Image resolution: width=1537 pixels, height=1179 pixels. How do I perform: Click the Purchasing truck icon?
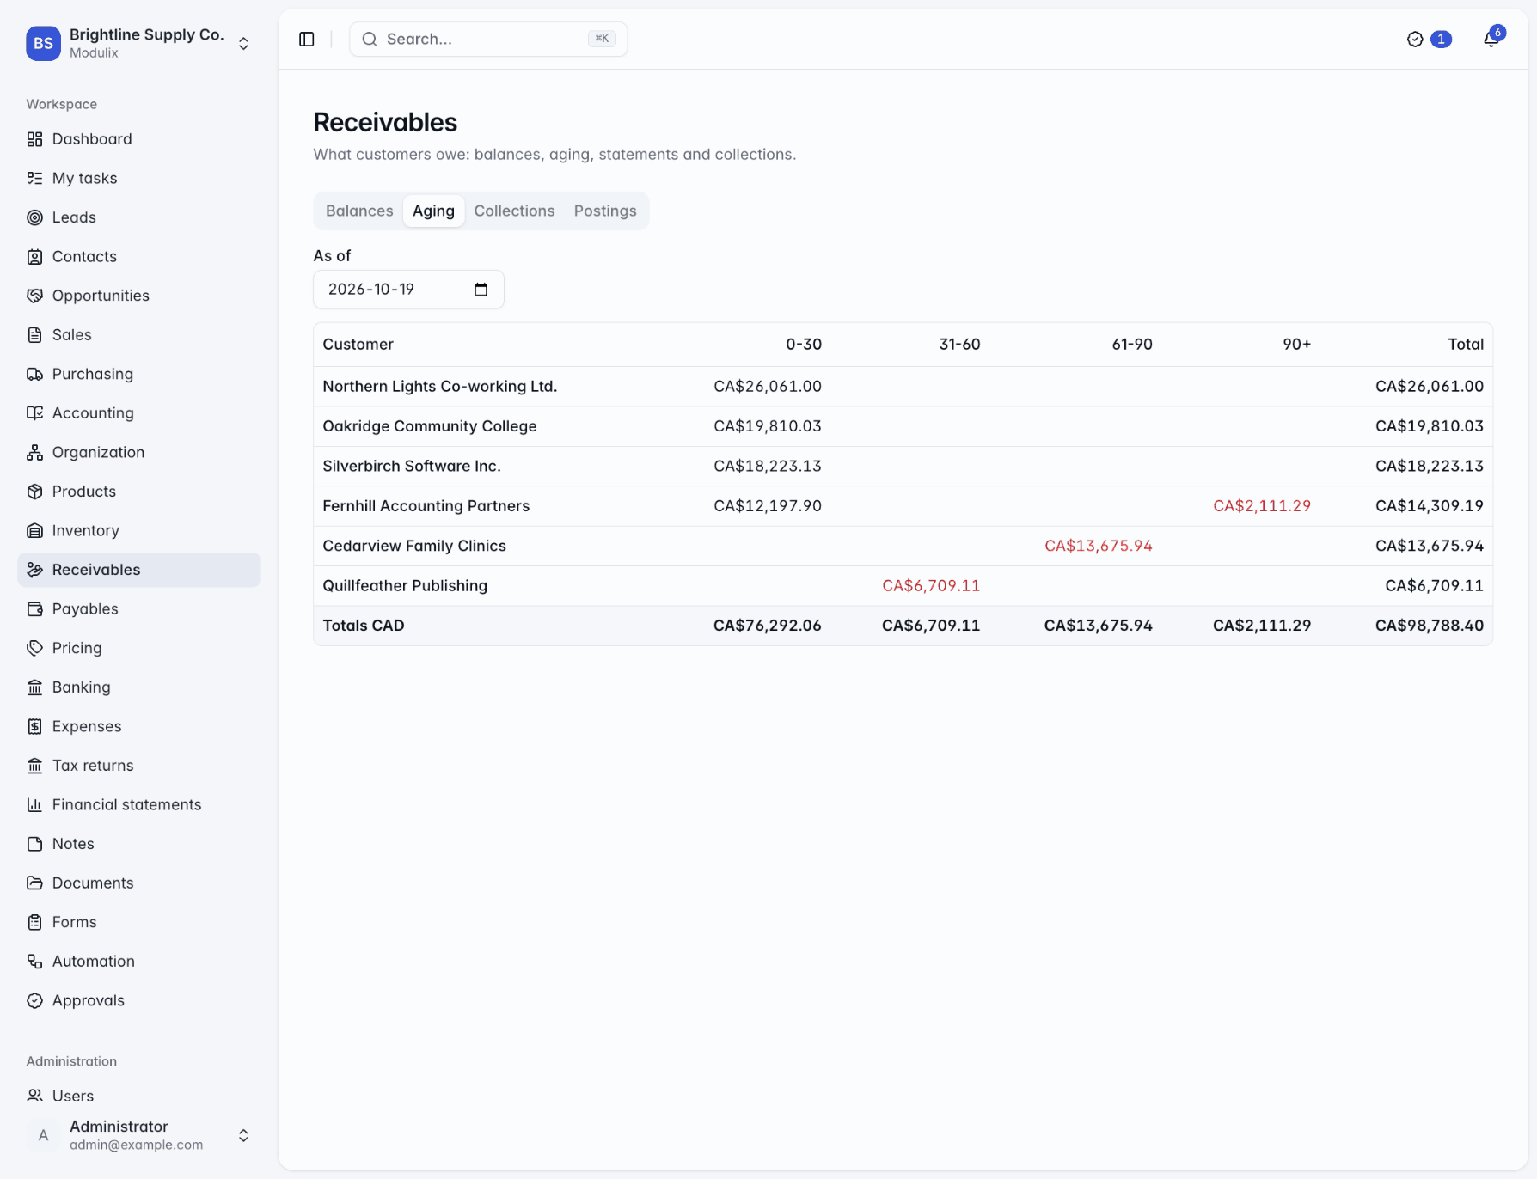[34, 374]
